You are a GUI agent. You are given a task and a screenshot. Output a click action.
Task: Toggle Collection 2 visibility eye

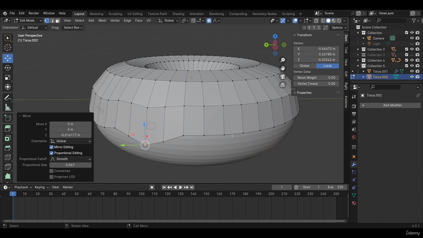(412, 49)
